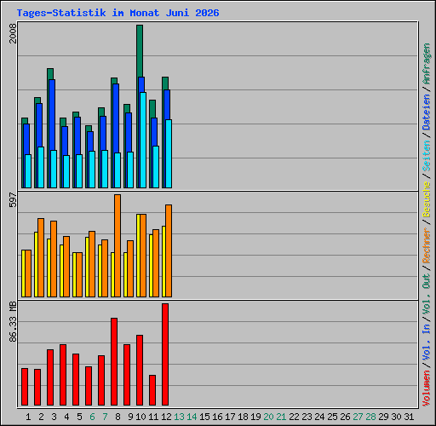Image resolution: width=436 pixels, height=426 pixels.
Task: Click day '23' on the x-axis
Action: (x=307, y=417)
